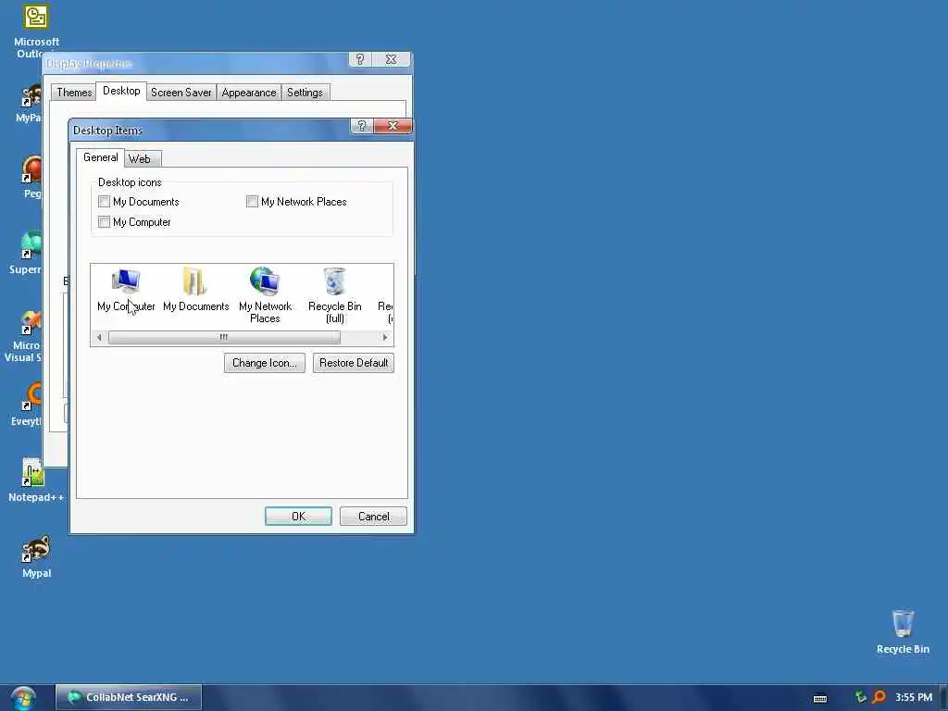The height and width of the screenshot is (711, 948).
Task: Open the Settings tab in Display Properties
Action: [x=305, y=93]
